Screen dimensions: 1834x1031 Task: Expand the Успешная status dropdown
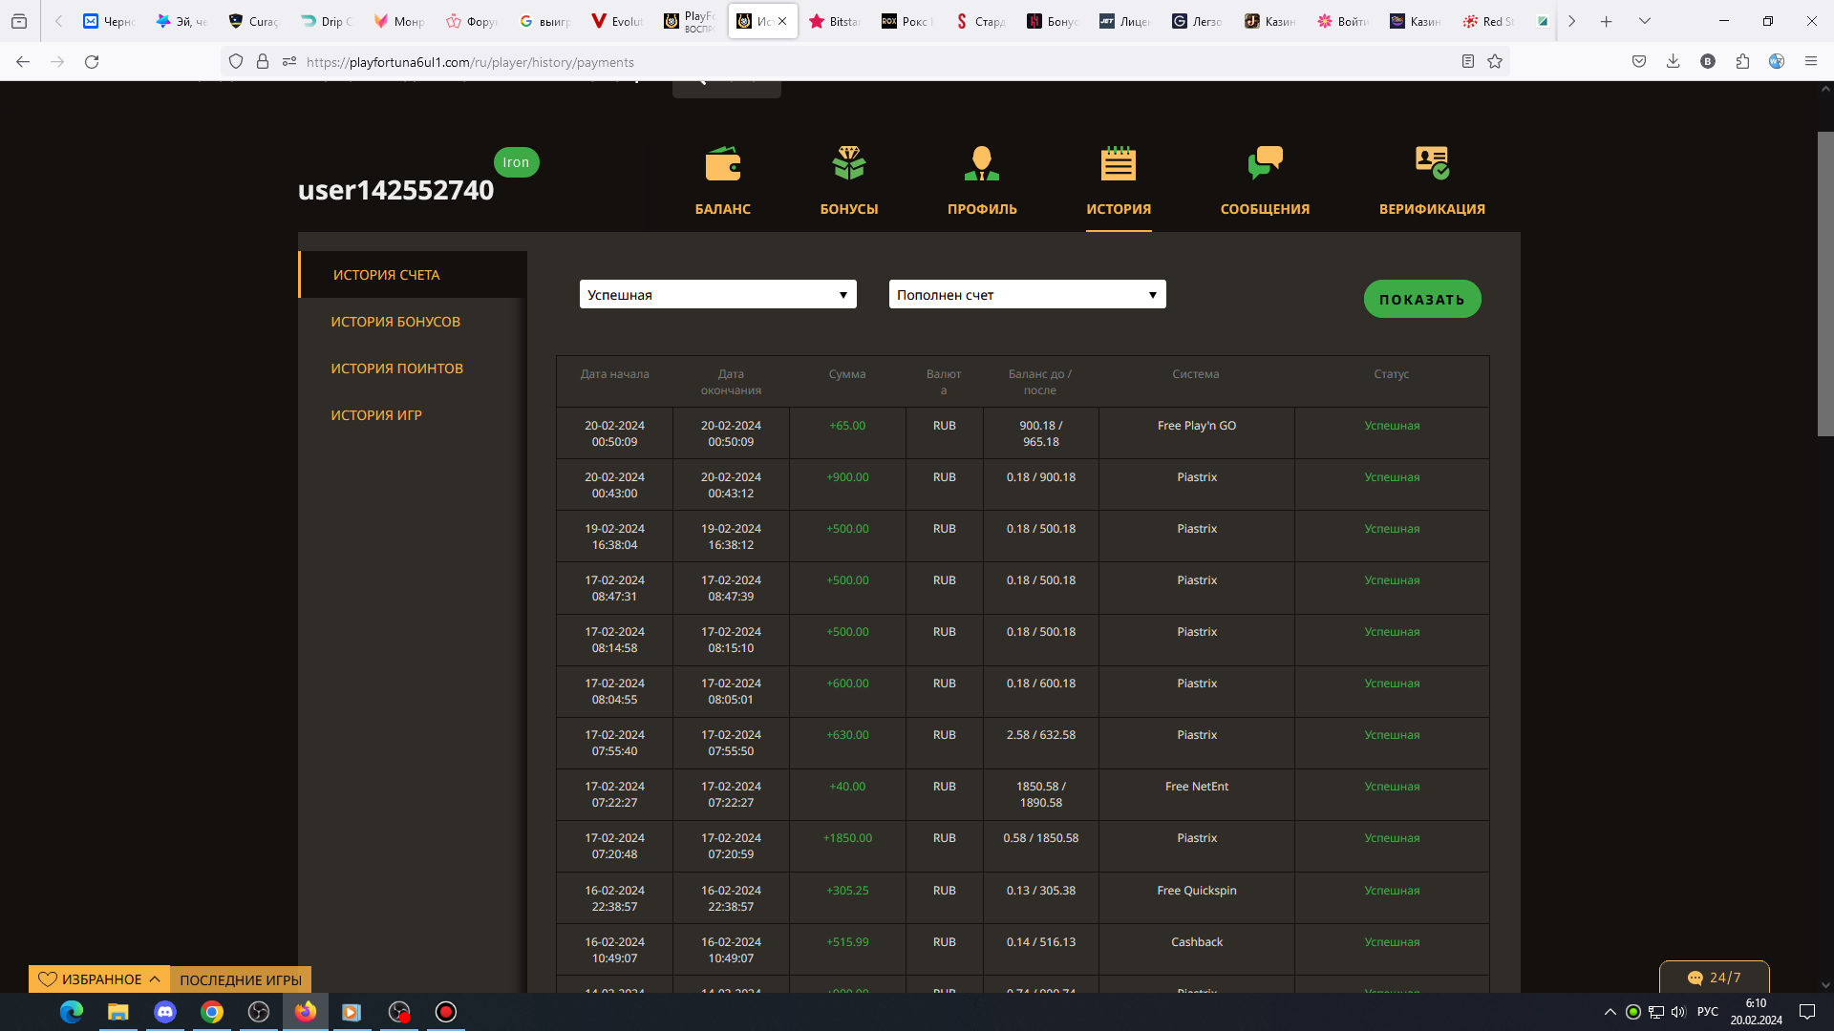[717, 295]
